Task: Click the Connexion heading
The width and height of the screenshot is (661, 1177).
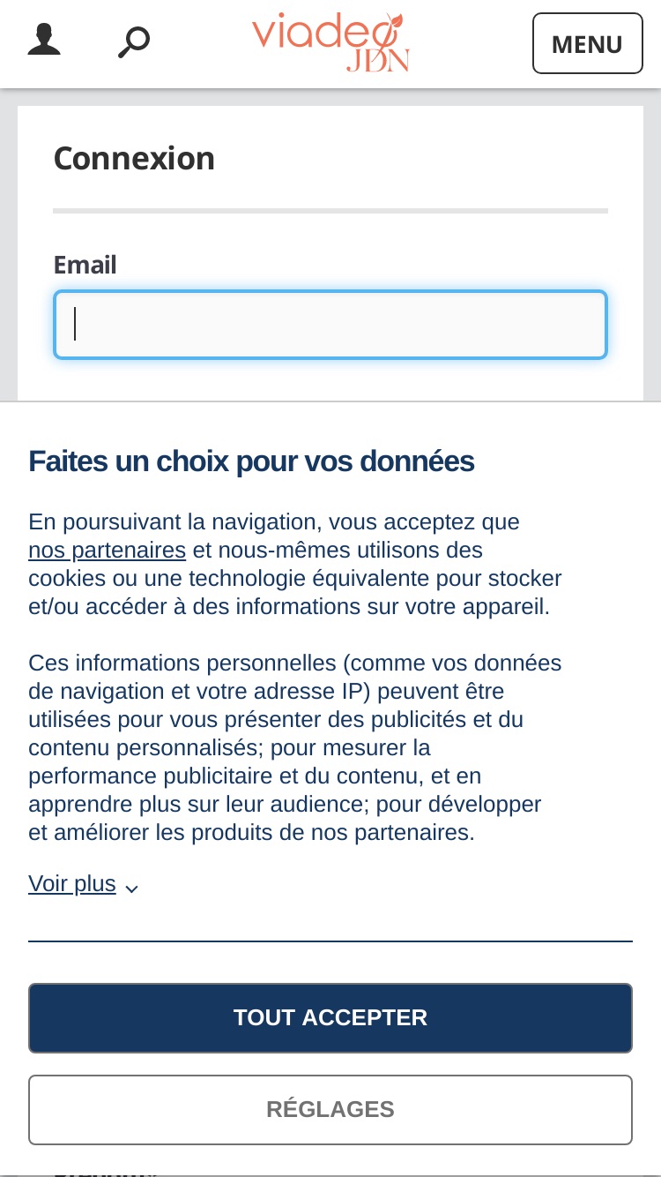Action: tap(134, 159)
